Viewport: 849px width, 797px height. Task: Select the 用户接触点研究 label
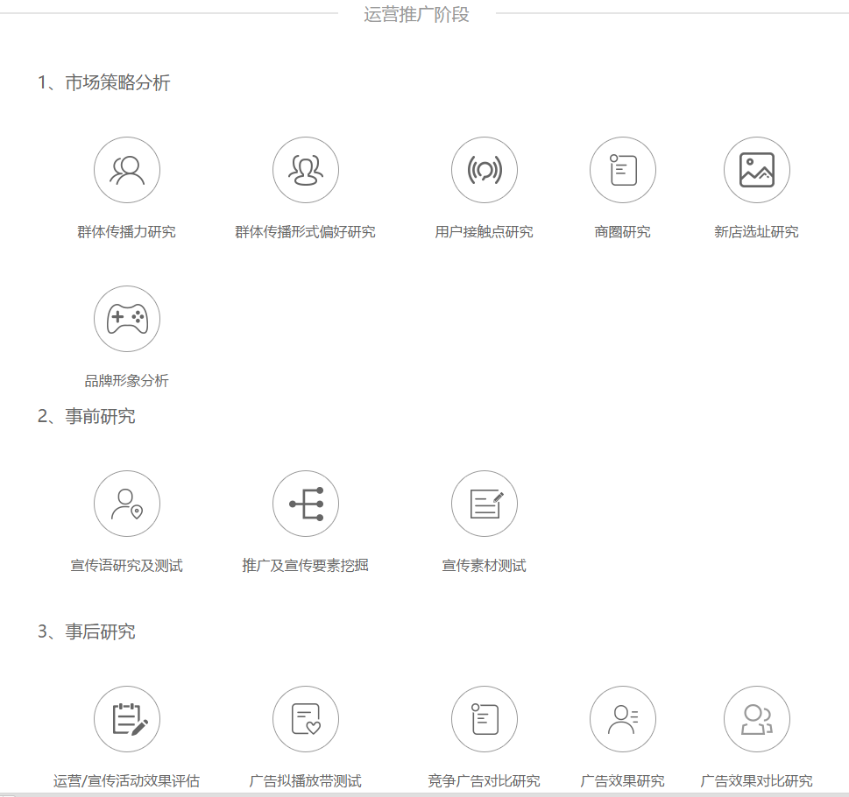[484, 232]
